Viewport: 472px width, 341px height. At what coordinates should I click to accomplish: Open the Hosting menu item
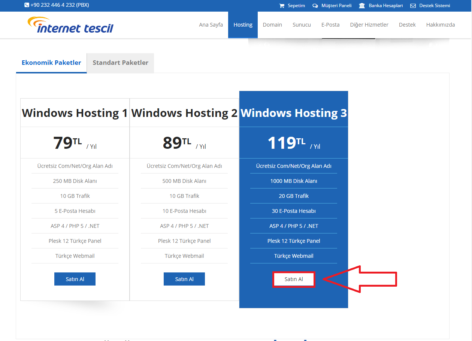click(243, 25)
